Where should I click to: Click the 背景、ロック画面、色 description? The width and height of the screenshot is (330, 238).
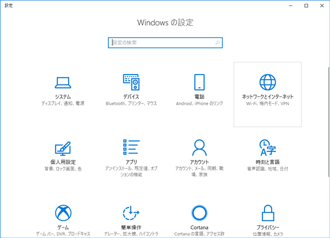pos(63,169)
